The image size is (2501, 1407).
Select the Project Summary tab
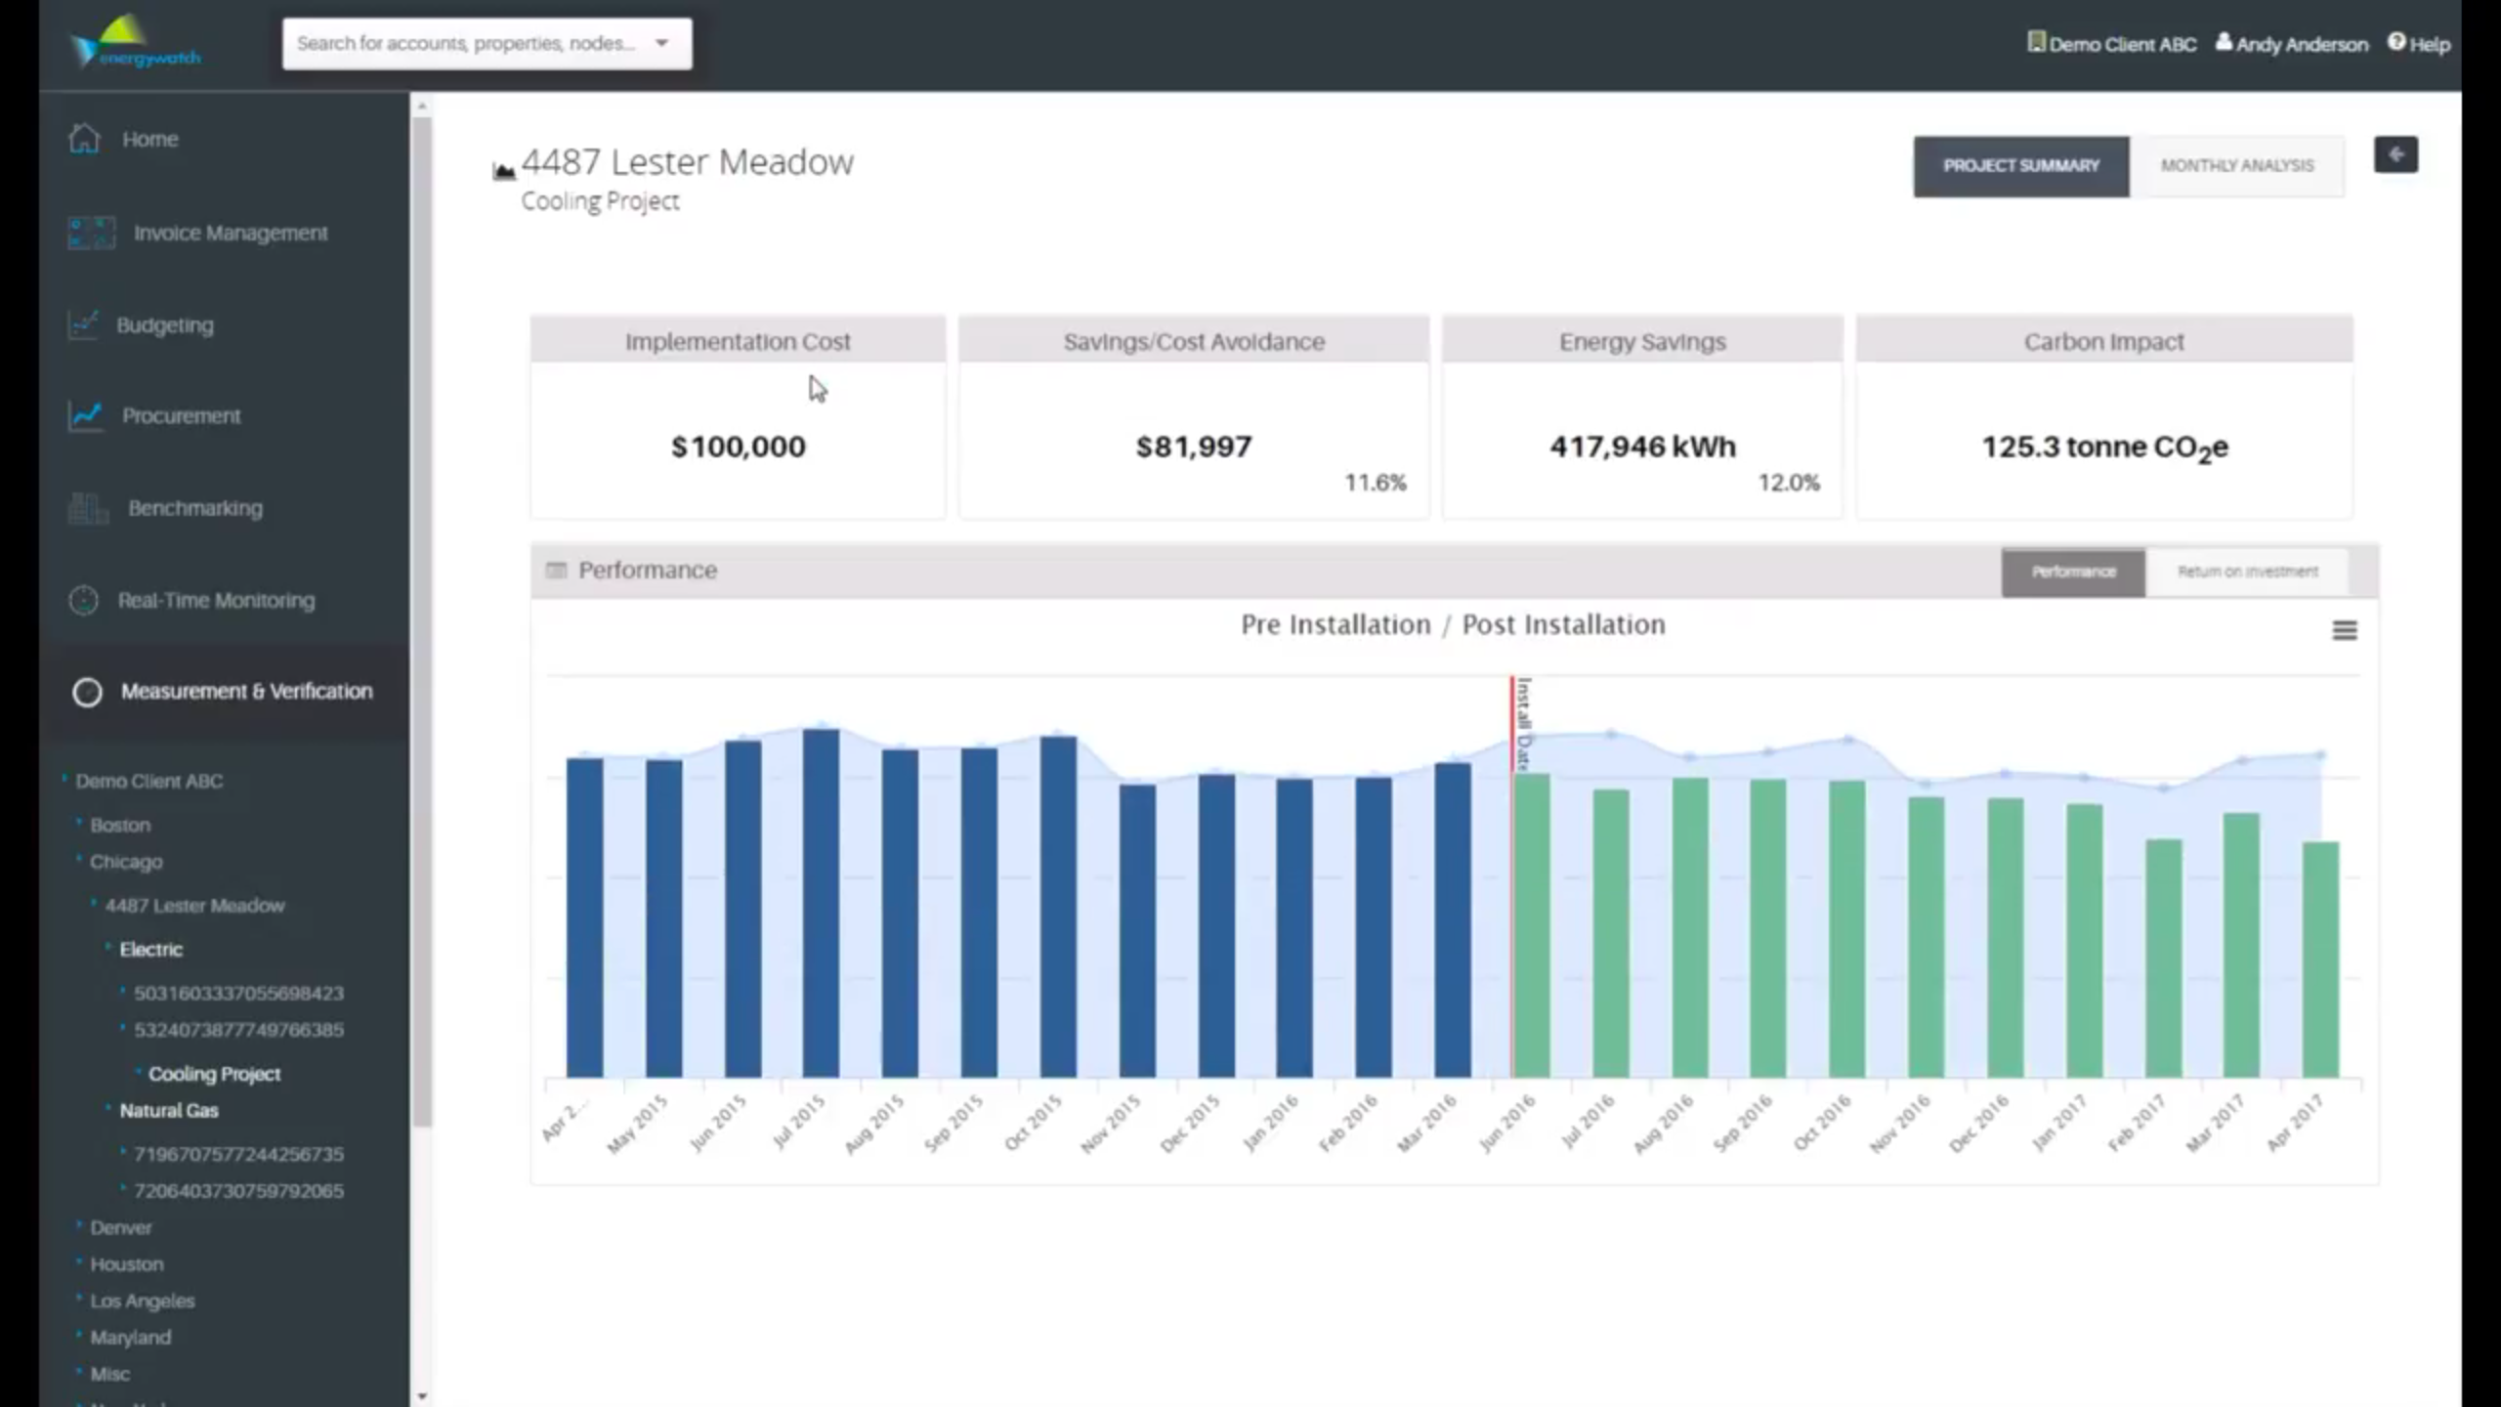2020,166
